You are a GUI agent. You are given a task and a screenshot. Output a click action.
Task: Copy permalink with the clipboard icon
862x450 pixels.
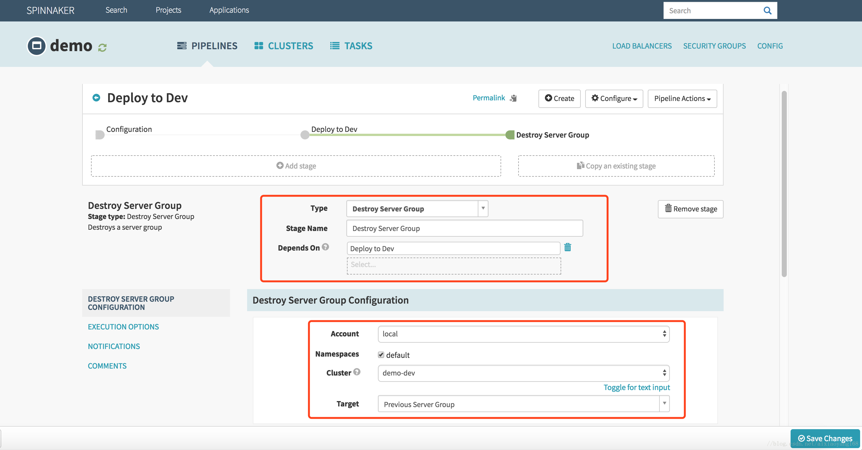513,98
